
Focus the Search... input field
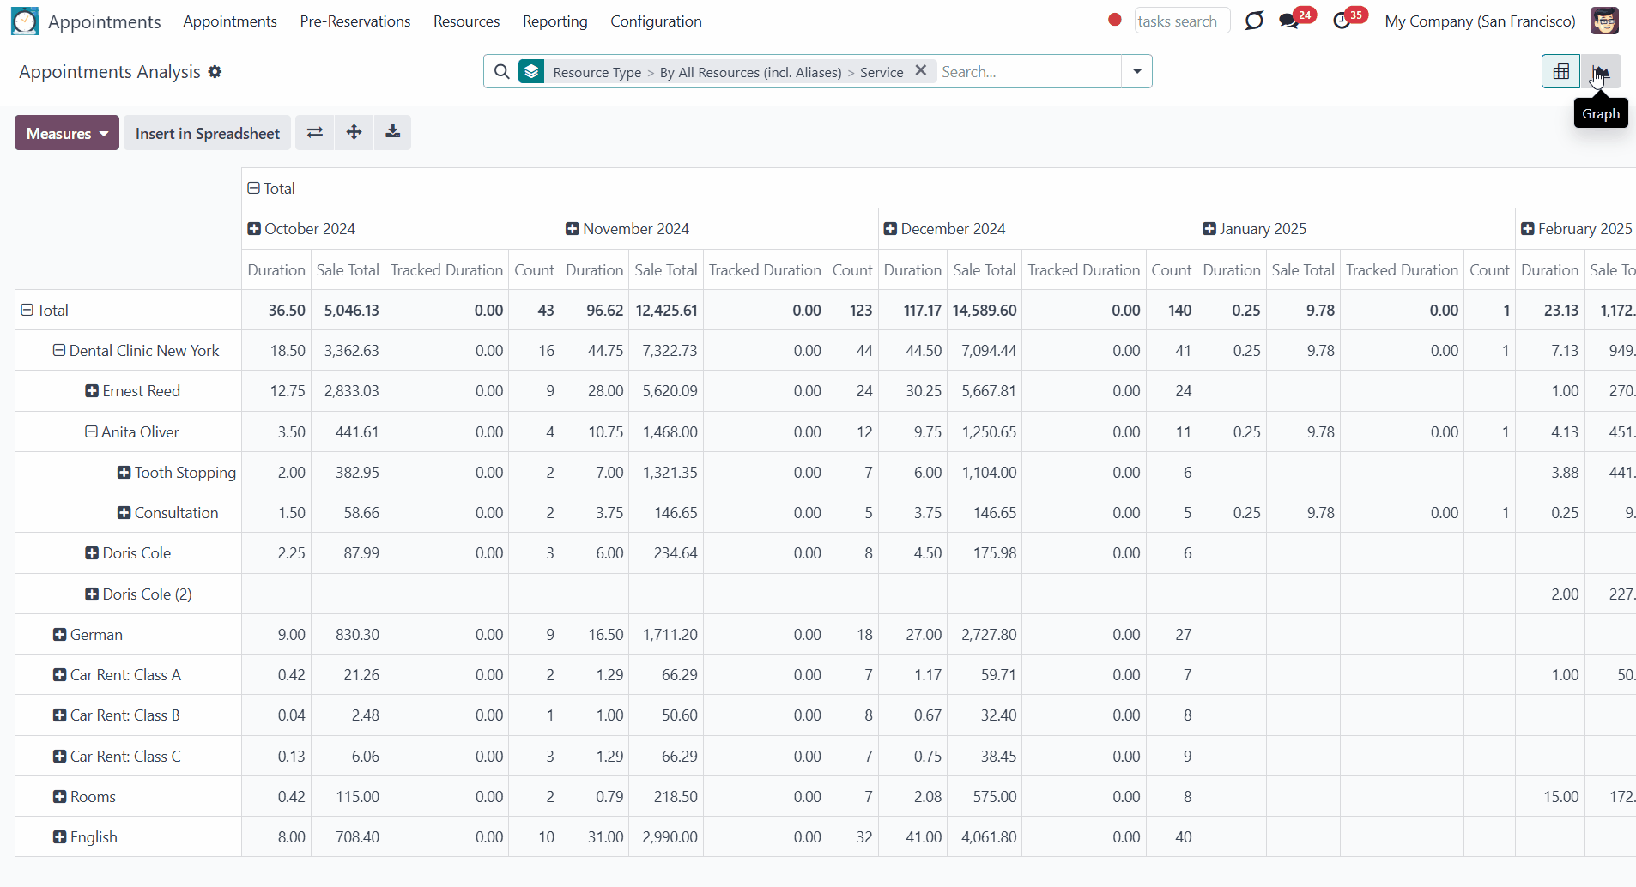click(x=1028, y=72)
